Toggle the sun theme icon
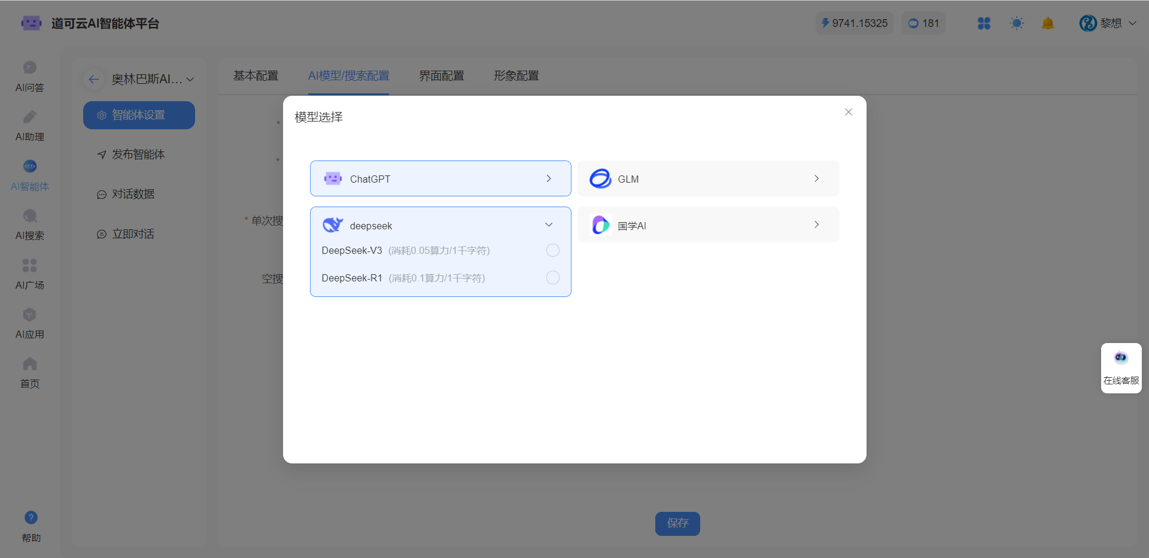 (x=1016, y=23)
